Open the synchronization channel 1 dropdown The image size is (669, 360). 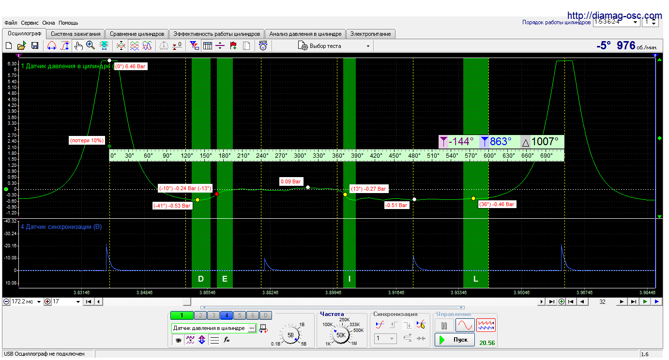pos(385,339)
